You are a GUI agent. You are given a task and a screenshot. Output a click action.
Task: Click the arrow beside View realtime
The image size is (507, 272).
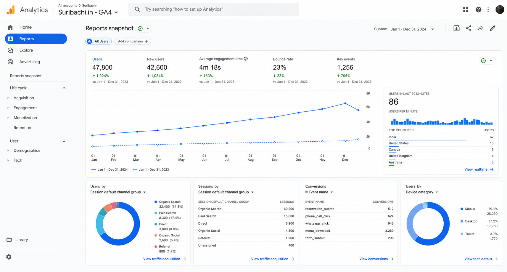point(492,169)
